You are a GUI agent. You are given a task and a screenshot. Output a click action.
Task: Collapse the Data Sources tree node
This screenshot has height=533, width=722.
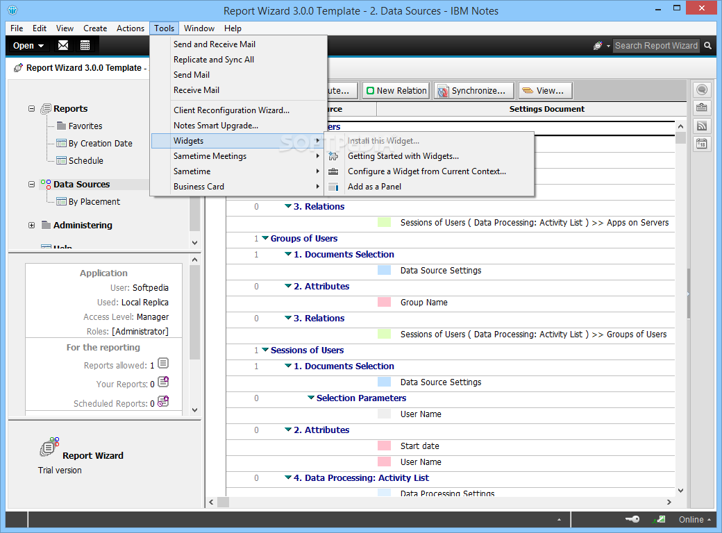31,184
